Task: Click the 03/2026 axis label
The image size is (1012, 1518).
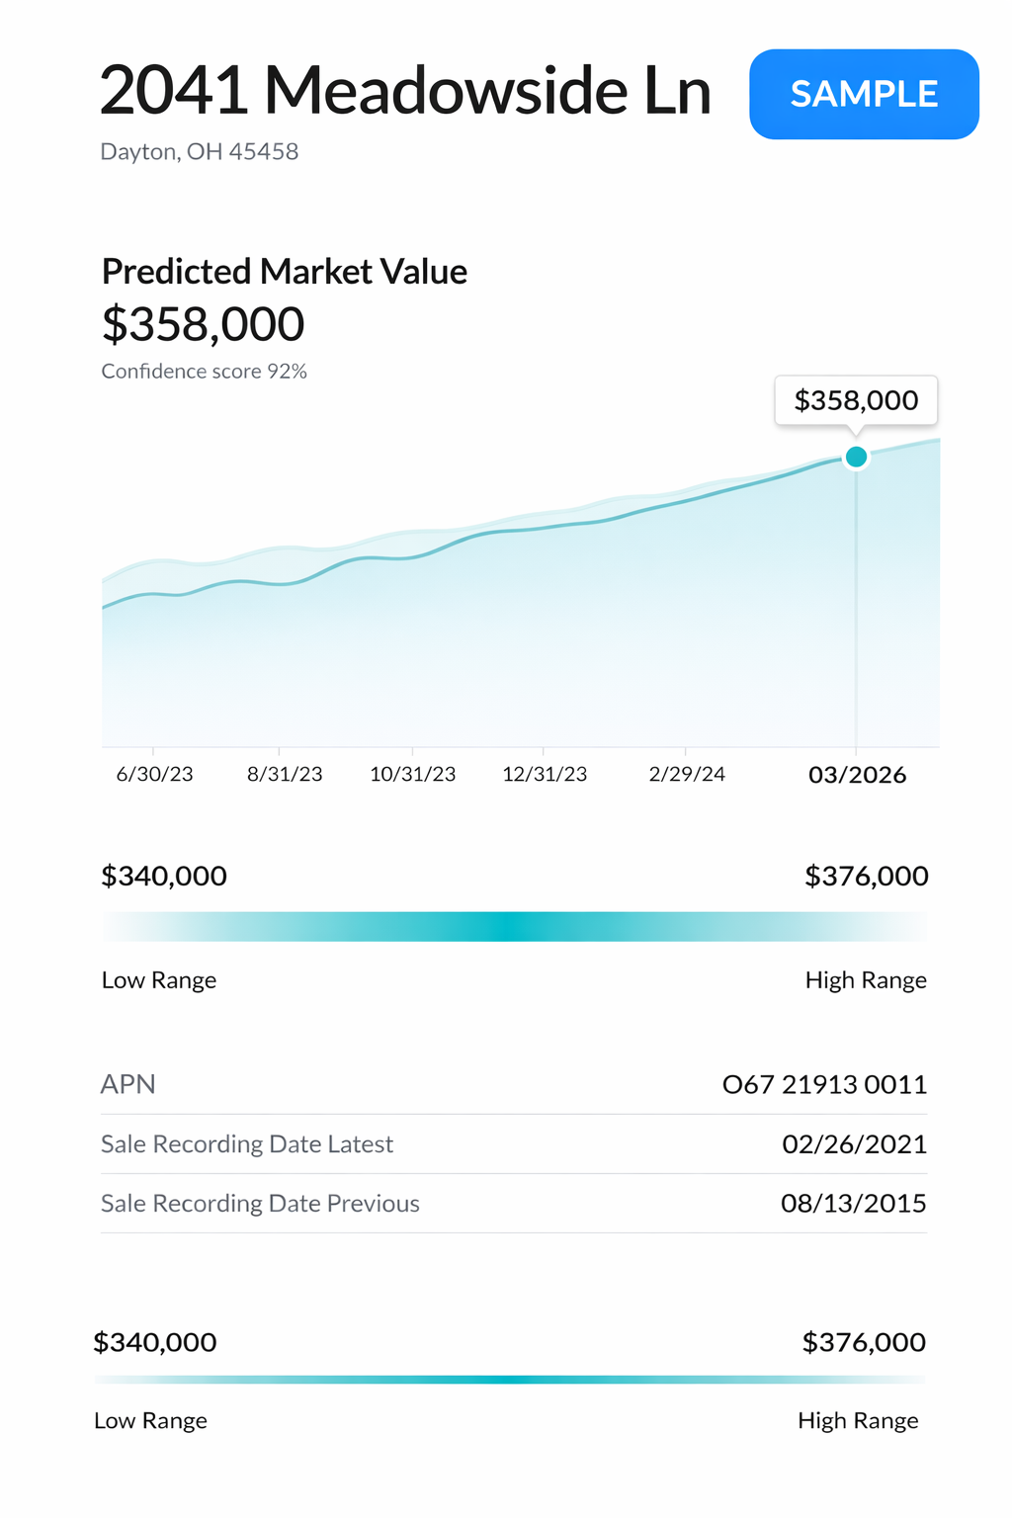Action: [857, 775]
